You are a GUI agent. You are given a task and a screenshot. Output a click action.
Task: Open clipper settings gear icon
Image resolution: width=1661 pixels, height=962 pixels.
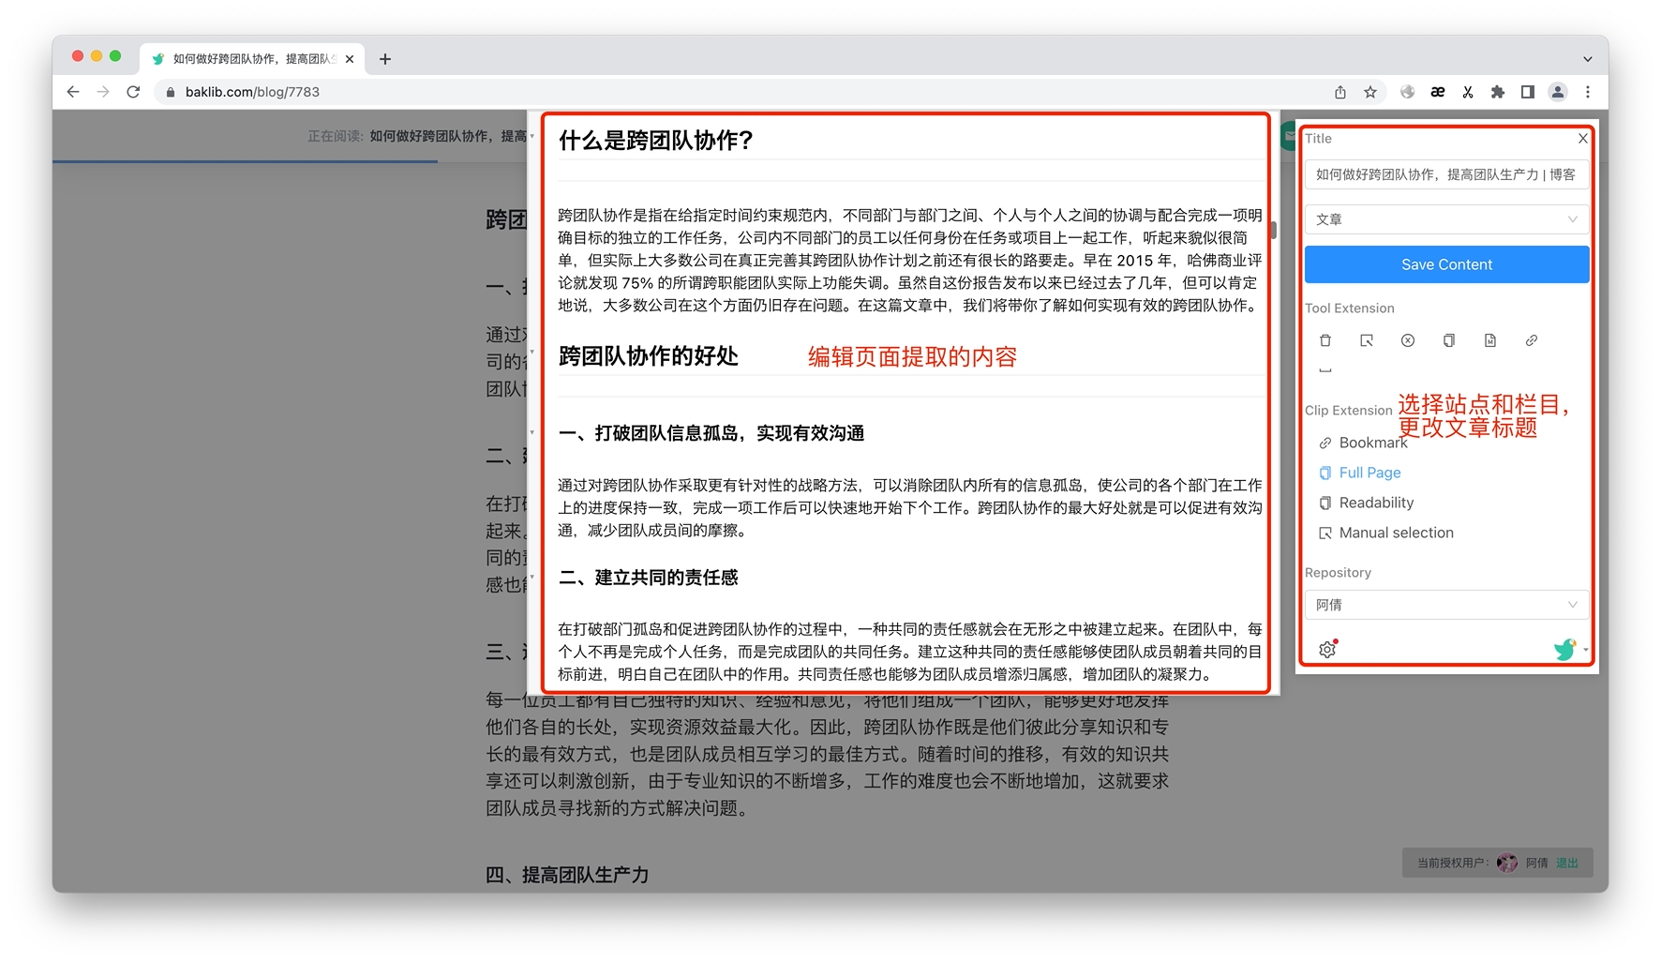click(x=1327, y=649)
